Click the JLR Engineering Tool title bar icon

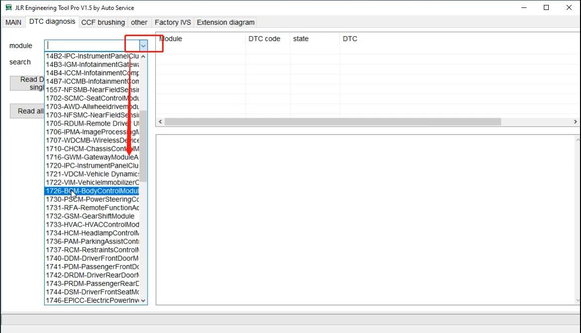click(8, 7)
